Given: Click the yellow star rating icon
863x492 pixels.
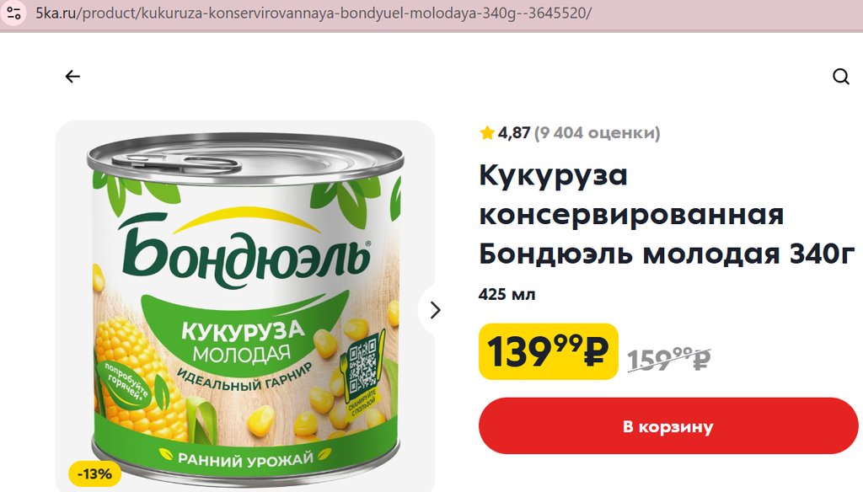Looking at the screenshot, I should click(486, 132).
